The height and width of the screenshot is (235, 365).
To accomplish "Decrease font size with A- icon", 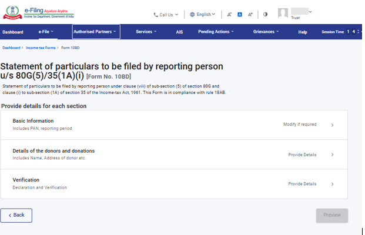I will pos(229,14).
